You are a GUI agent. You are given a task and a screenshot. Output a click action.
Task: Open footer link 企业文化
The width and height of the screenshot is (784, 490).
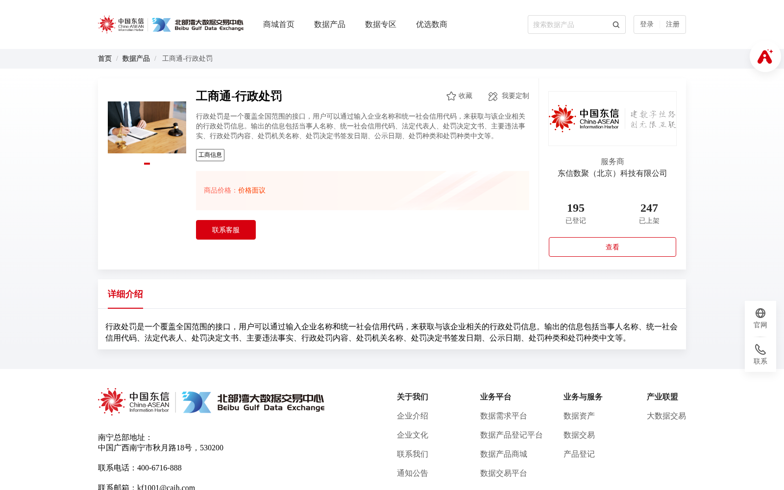pyautogui.click(x=413, y=435)
